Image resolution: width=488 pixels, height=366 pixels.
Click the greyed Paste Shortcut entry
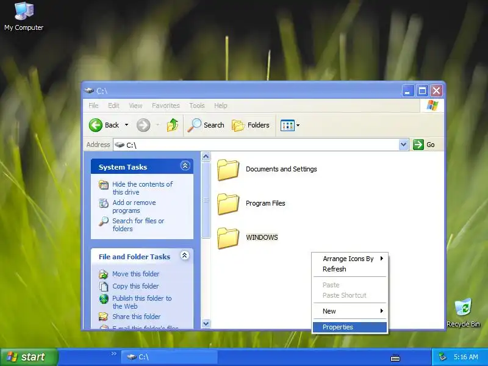tap(350, 295)
